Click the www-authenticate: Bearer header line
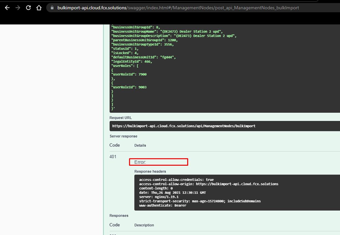The image size is (340, 235). pyautogui.click(x=163, y=205)
